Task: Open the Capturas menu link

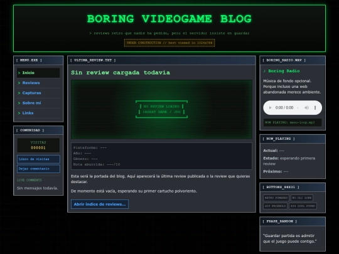Action: tap(38, 93)
